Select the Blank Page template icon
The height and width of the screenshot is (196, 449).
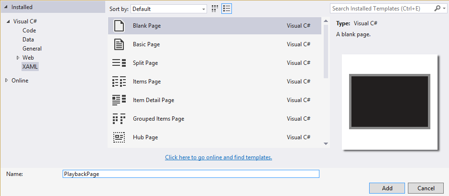pyautogui.click(x=119, y=25)
